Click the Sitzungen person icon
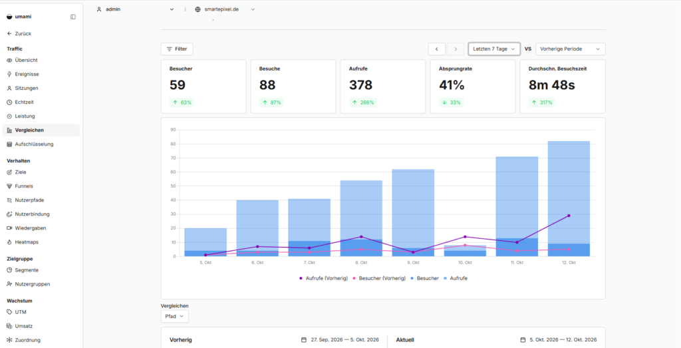This screenshot has height=348, width=681. point(9,88)
